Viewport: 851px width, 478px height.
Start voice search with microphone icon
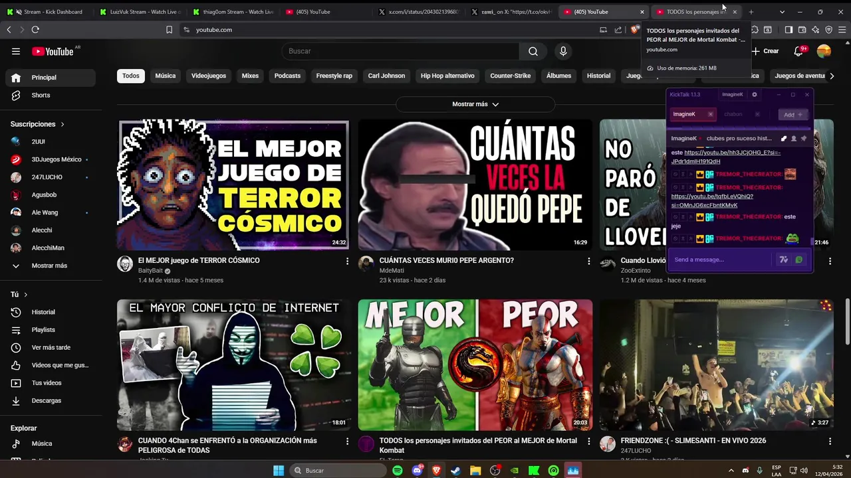(563, 51)
